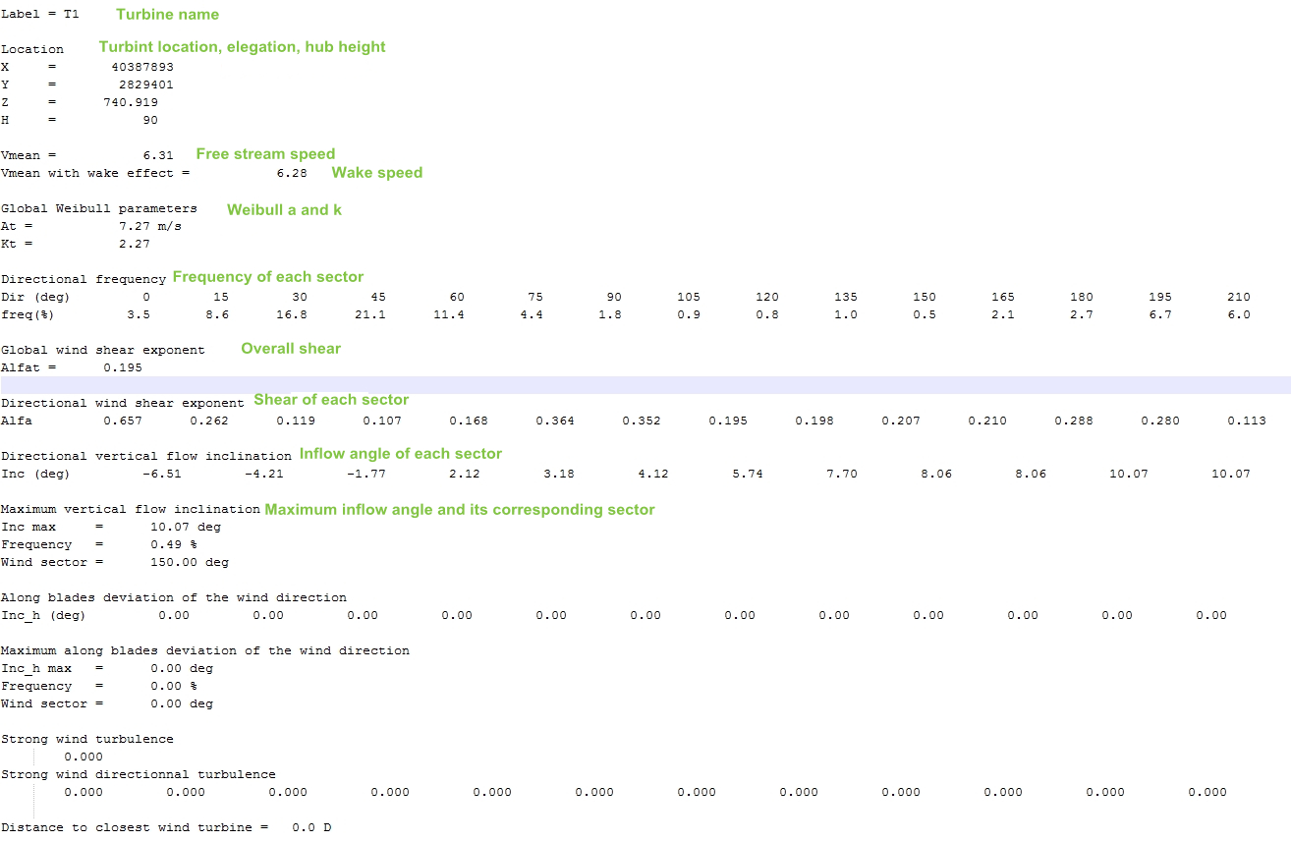This screenshot has width=1291, height=842.
Task: Click the At value '7.27 m/s'
Action: point(150,226)
